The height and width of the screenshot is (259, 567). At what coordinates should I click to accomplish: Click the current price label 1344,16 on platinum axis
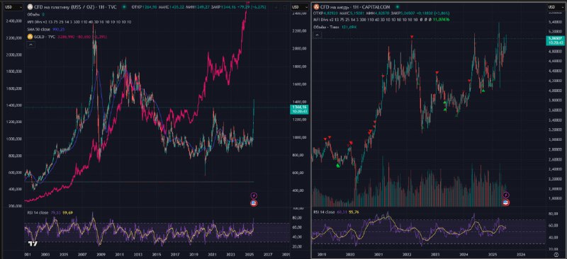pyautogui.click(x=298, y=110)
